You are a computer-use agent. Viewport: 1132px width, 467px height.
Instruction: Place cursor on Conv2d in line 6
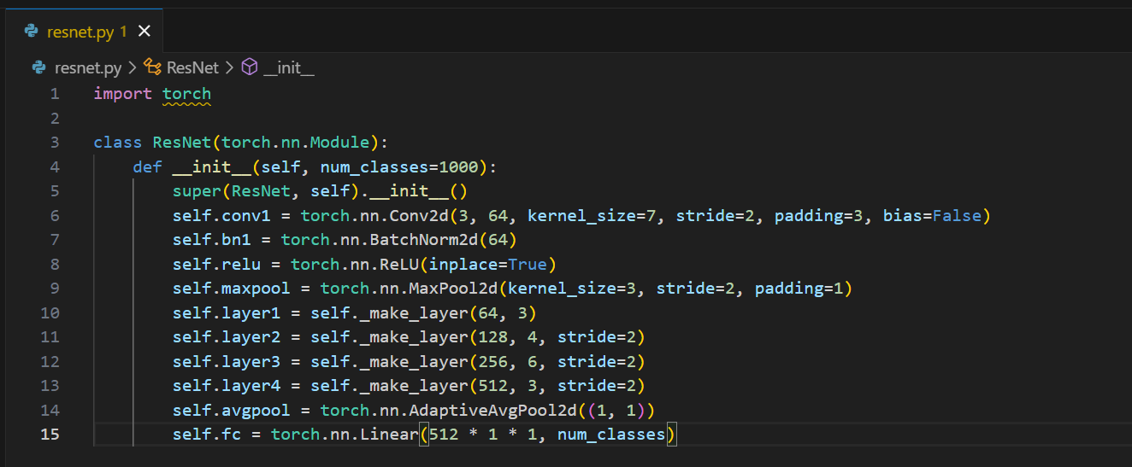point(389,216)
